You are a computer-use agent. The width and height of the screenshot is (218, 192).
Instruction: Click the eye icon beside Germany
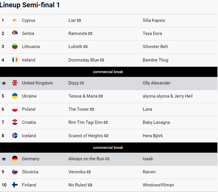click(4, 159)
